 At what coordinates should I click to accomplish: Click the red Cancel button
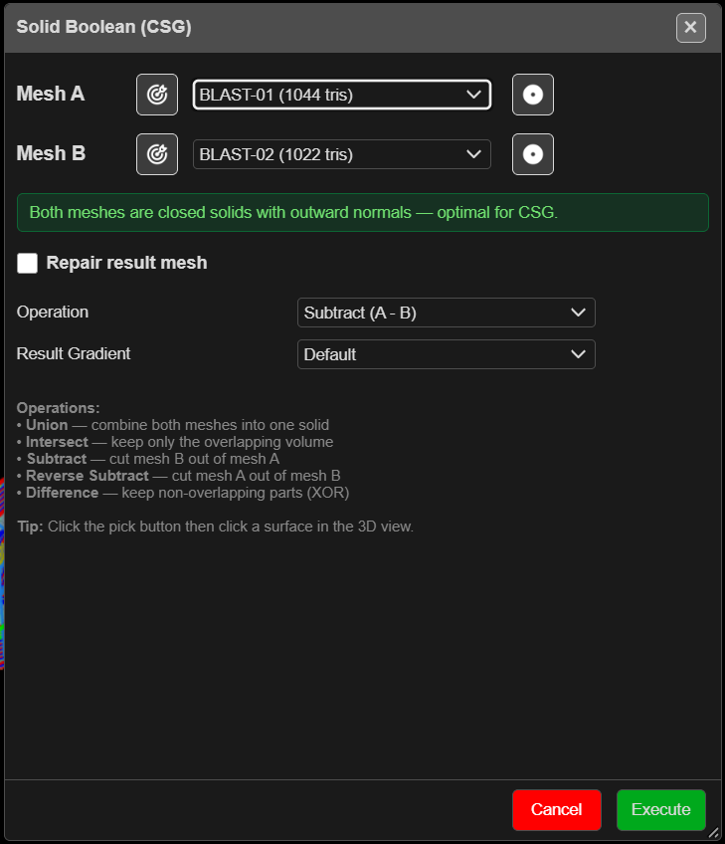(x=557, y=809)
